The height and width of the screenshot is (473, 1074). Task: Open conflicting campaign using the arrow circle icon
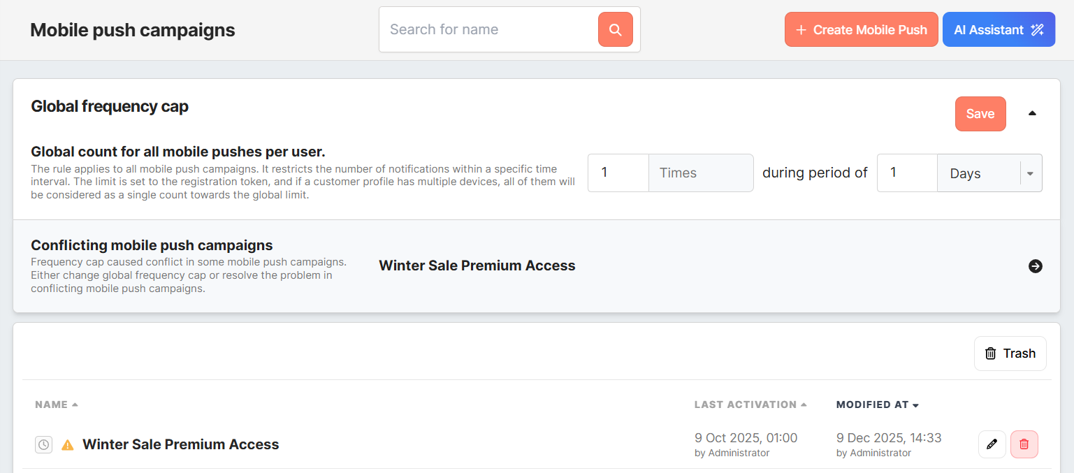click(1035, 266)
